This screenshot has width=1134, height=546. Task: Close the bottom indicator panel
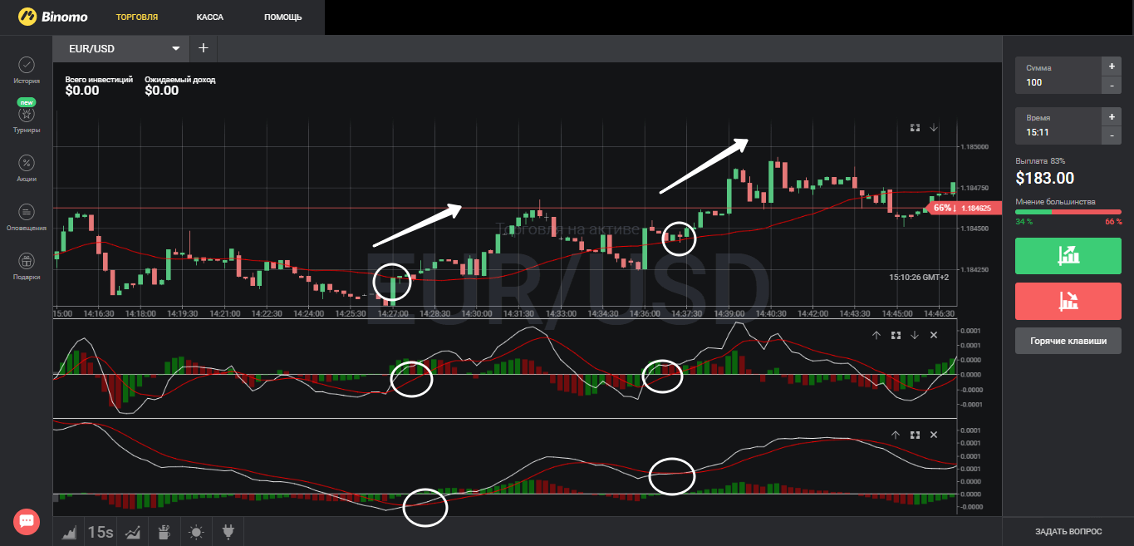click(x=934, y=435)
